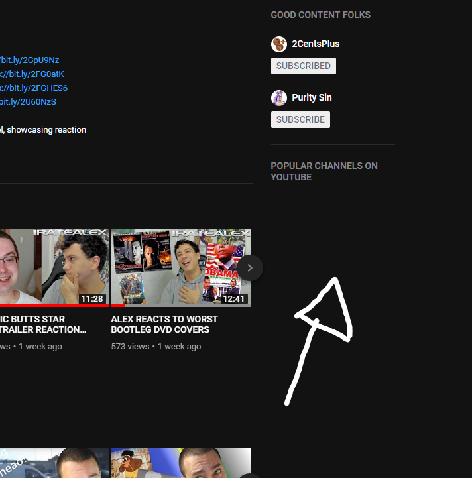Play the 11:28 trailer reaction video thumbnail
472x478 pixels.
[x=54, y=268]
